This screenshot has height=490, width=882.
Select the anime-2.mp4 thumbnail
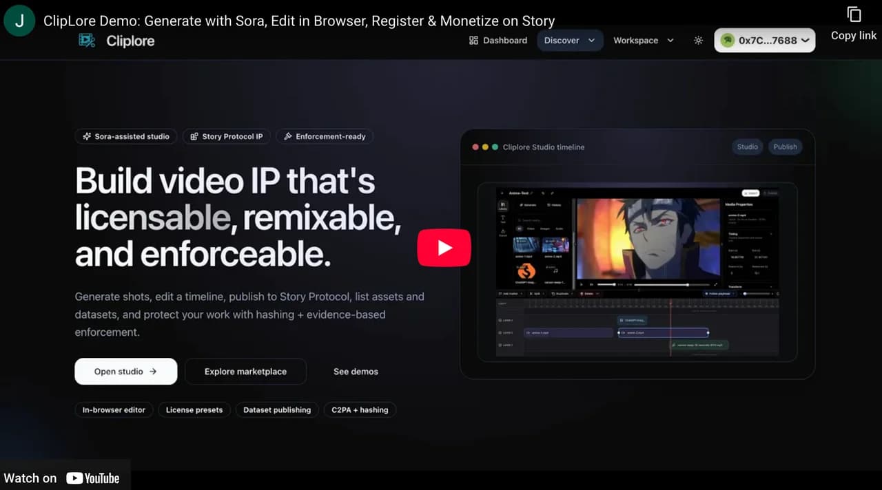tap(555, 245)
